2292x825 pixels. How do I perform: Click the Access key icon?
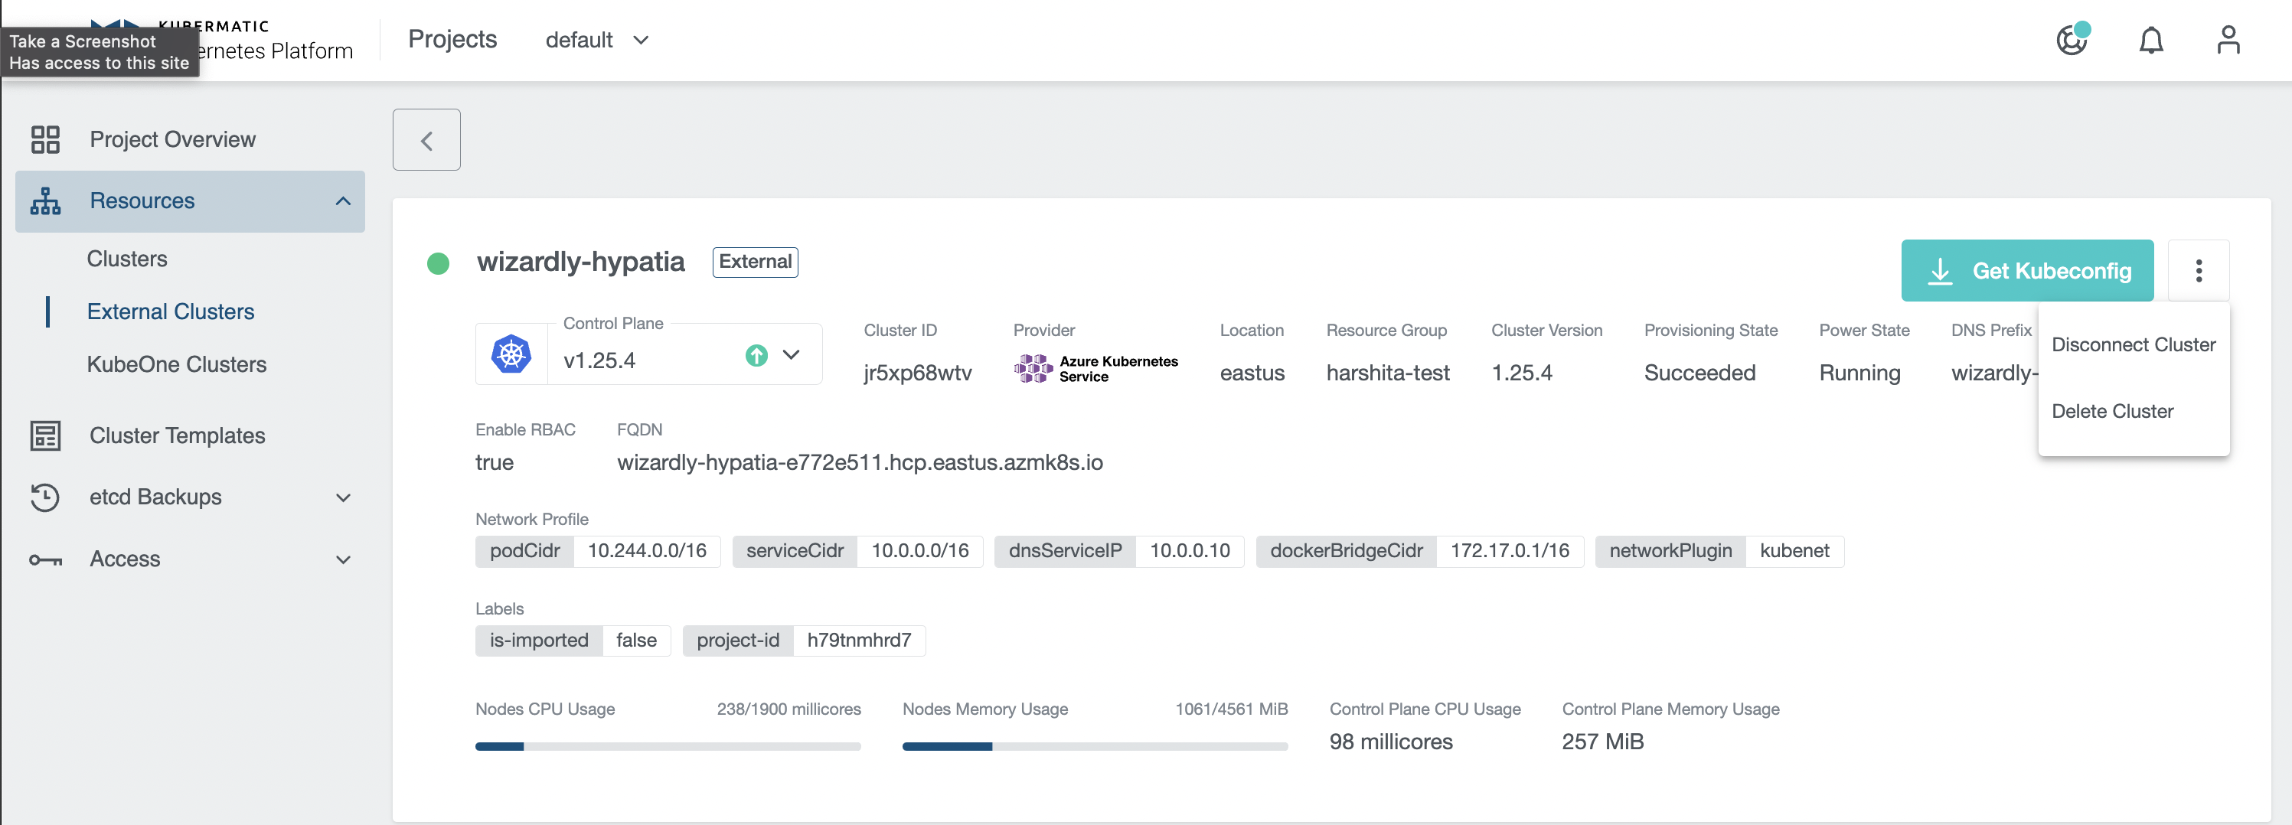tap(44, 559)
